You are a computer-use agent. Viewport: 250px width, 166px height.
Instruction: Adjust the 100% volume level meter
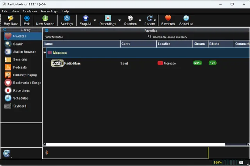[225, 162]
